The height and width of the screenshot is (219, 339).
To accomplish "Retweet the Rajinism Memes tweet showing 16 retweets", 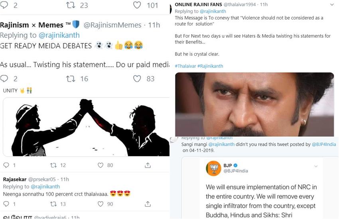I will click(71, 79).
